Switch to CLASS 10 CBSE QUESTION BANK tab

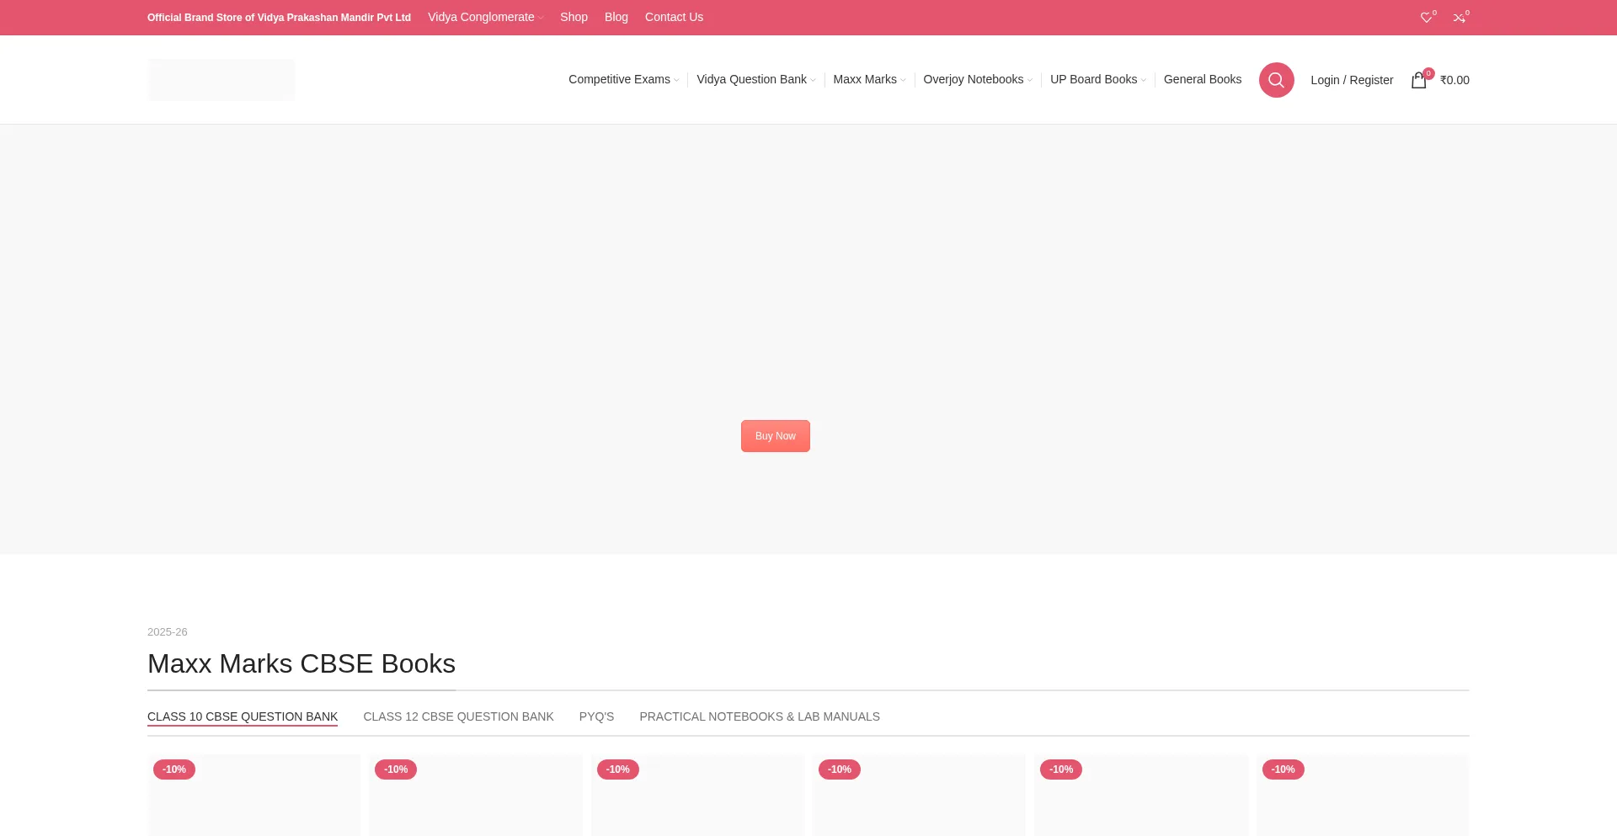click(242, 716)
